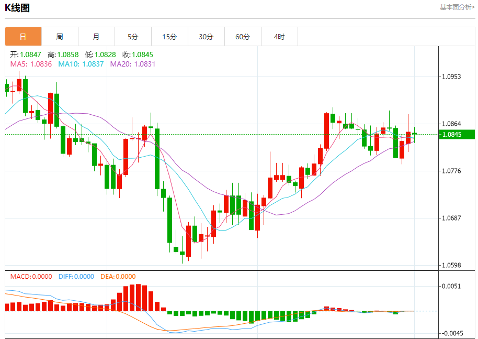Open the 30分 interval tab
The width and height of the screenshot is (478, 339).
206,37
